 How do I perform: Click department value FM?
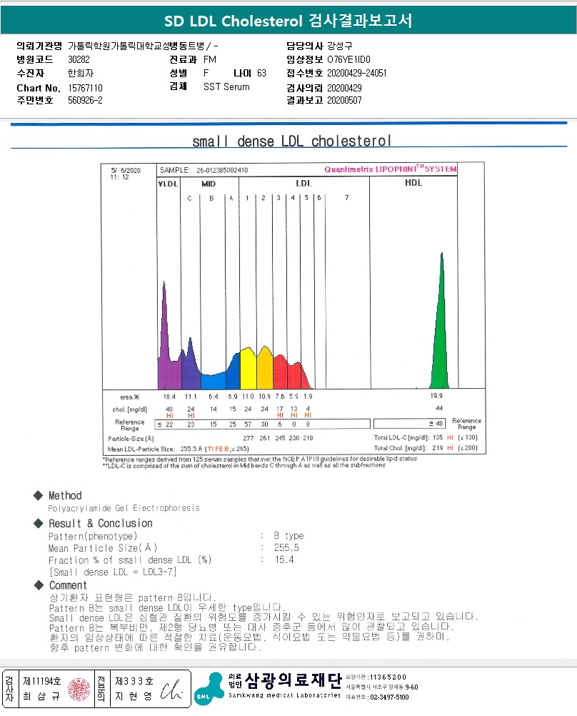[209, 59]
